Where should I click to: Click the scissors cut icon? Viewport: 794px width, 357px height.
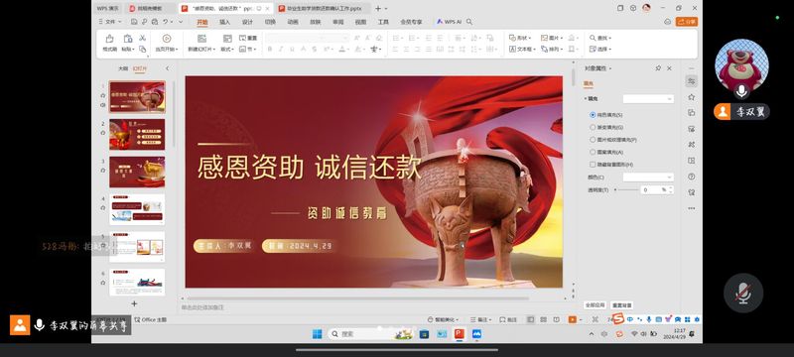coord(143,38)
